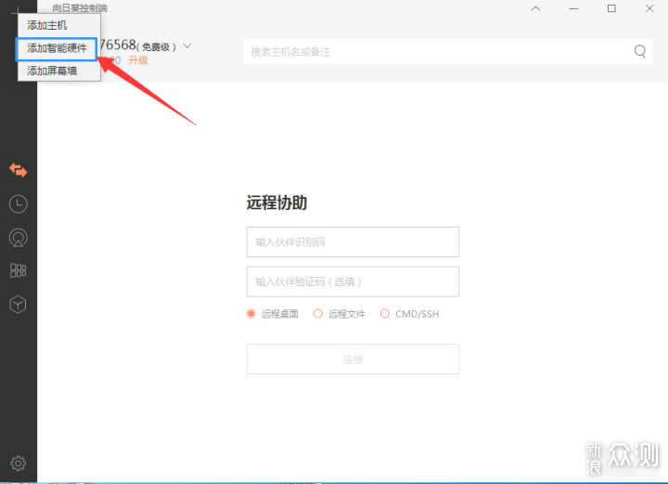Open the device grid icon in sidebar
The height and width of the screenshot is (484, 668).
click(19, 270)
